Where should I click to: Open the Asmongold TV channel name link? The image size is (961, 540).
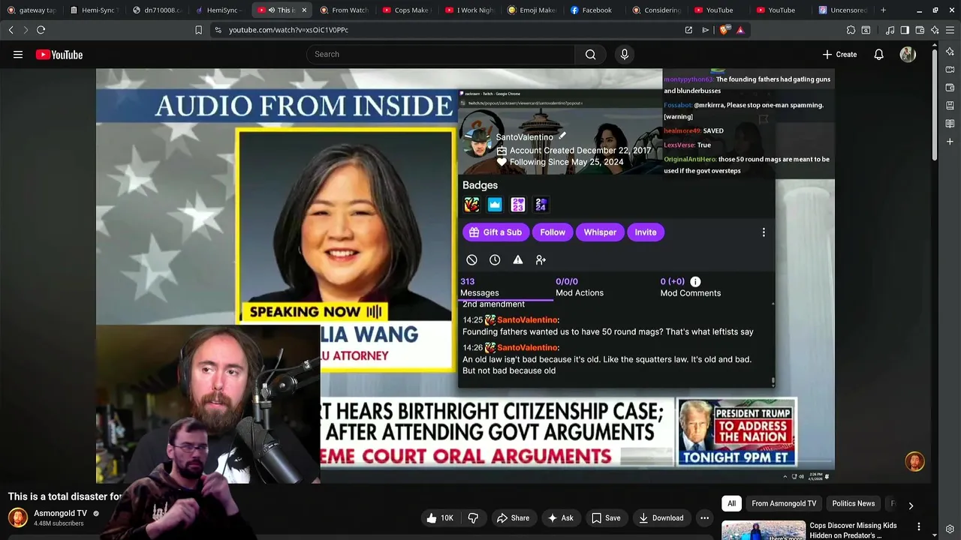coord(60,514)
